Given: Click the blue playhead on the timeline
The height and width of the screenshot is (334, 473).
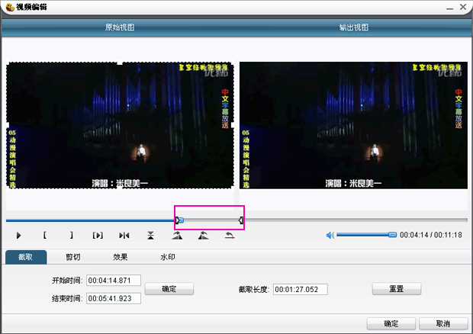Looking at the screenshot, I should pos(182,220).
